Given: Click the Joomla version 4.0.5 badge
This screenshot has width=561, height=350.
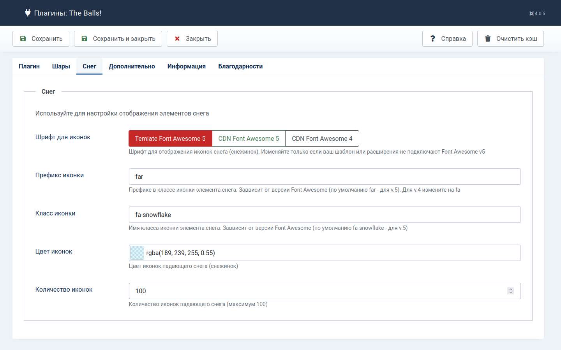Looking at the screenshot, I should pyautogui.click(x=537, y=13).
